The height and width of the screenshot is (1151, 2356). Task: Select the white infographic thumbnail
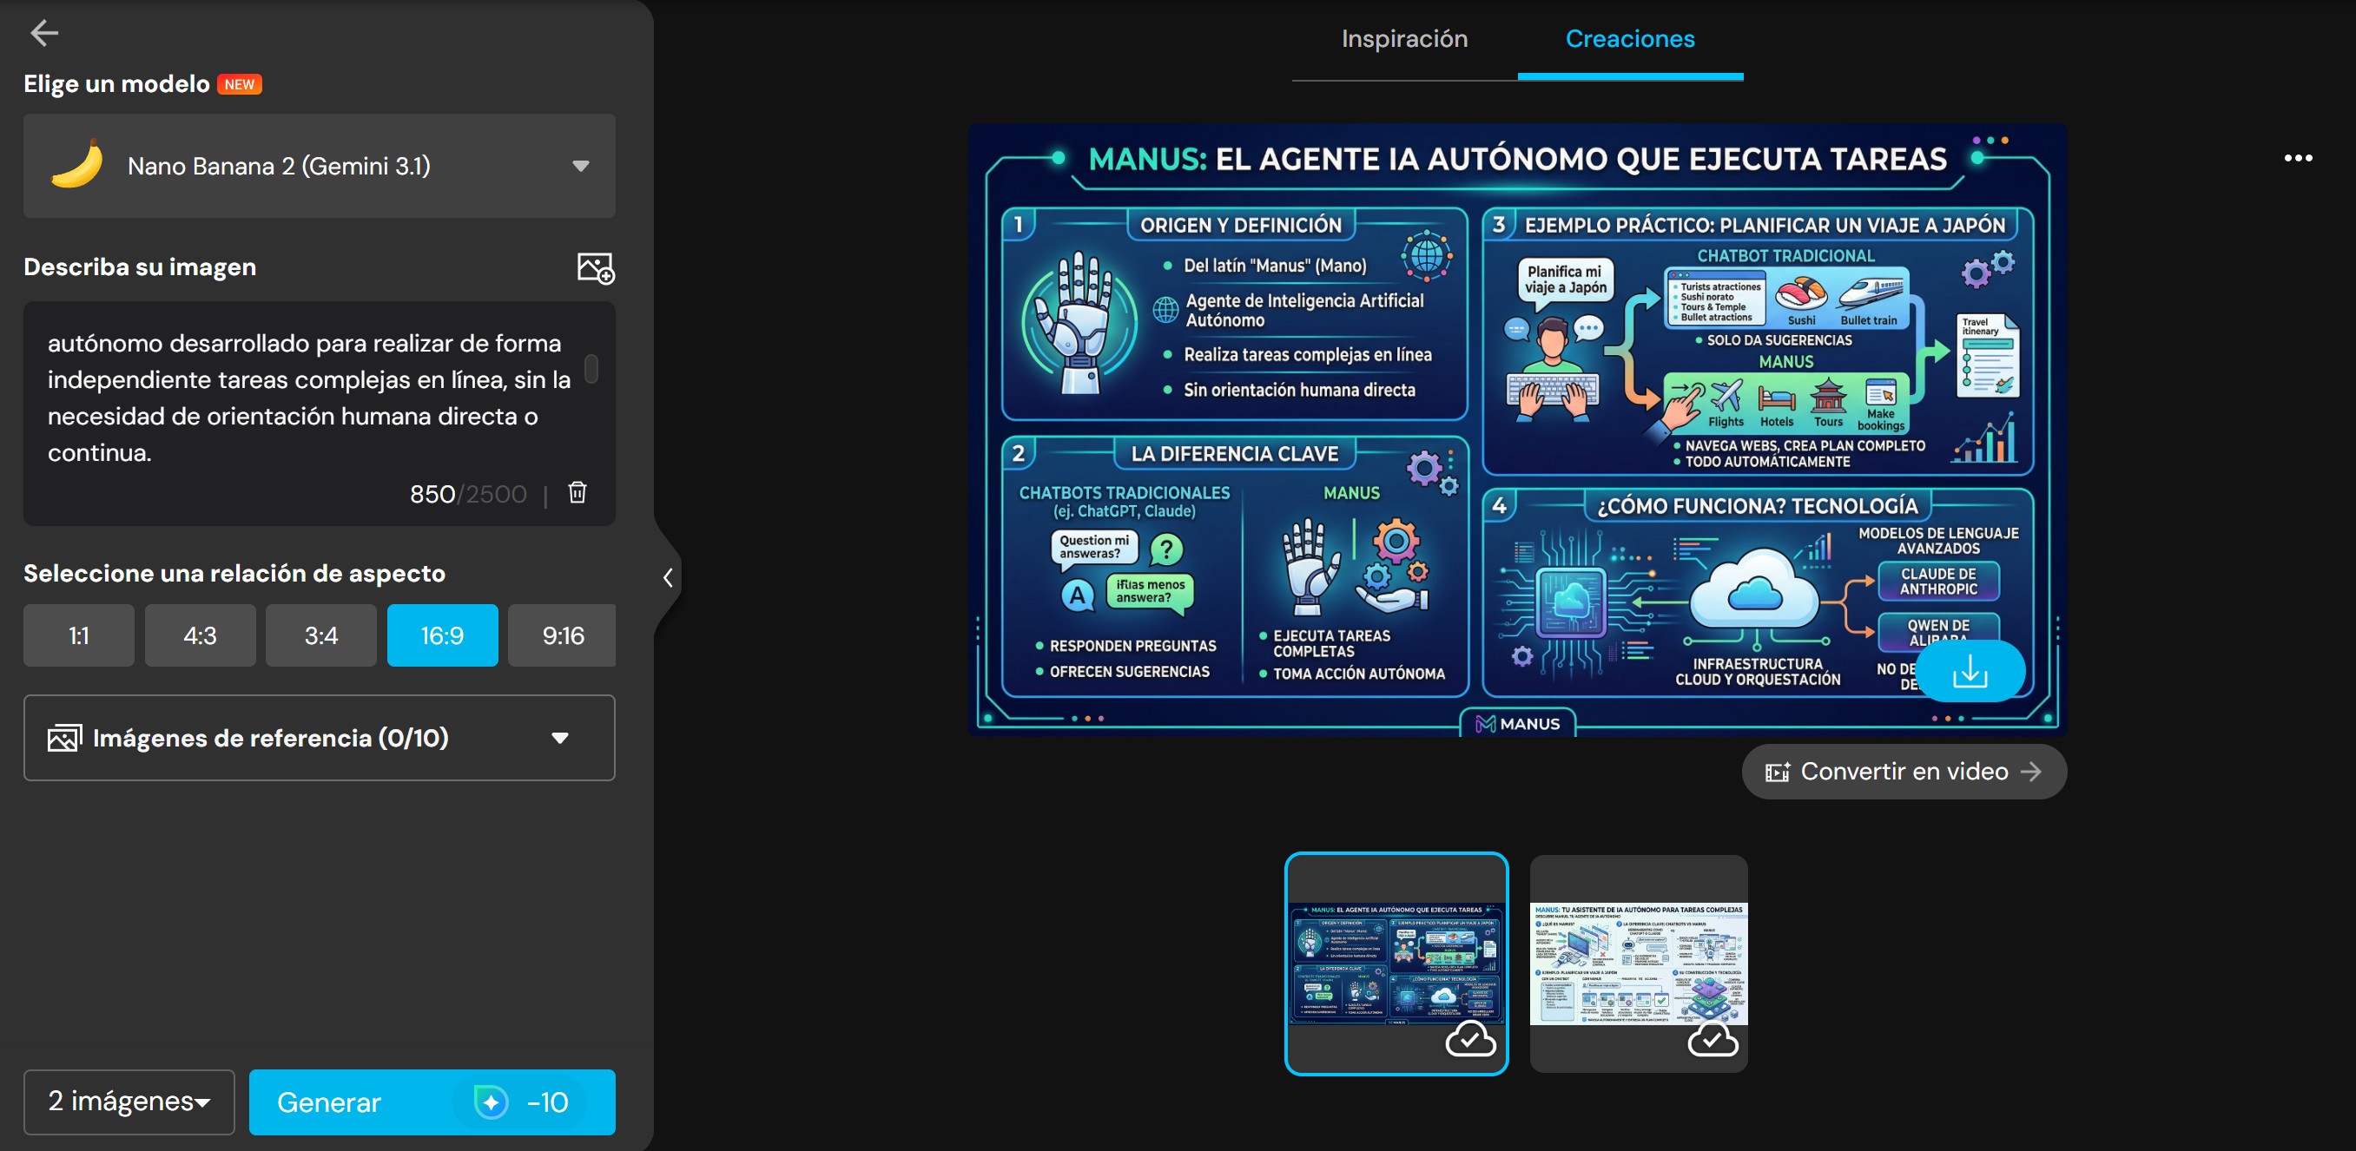[x=1638, y=963]
